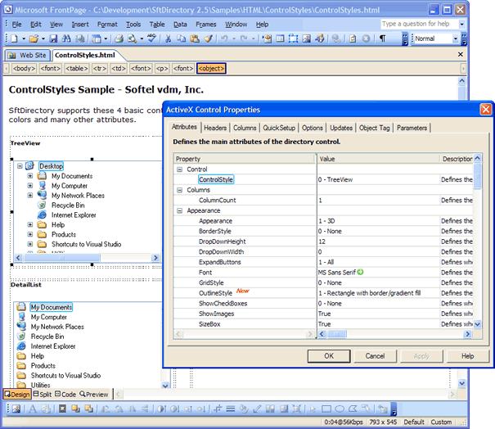495x429 pixels.
Task: Click the Cancel button
Action: pyautogui.click(x=375, y=356)
